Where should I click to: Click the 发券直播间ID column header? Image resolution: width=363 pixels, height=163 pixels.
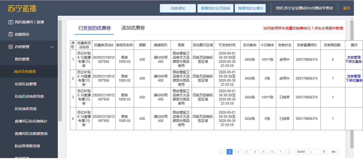[x=307, y=45]
